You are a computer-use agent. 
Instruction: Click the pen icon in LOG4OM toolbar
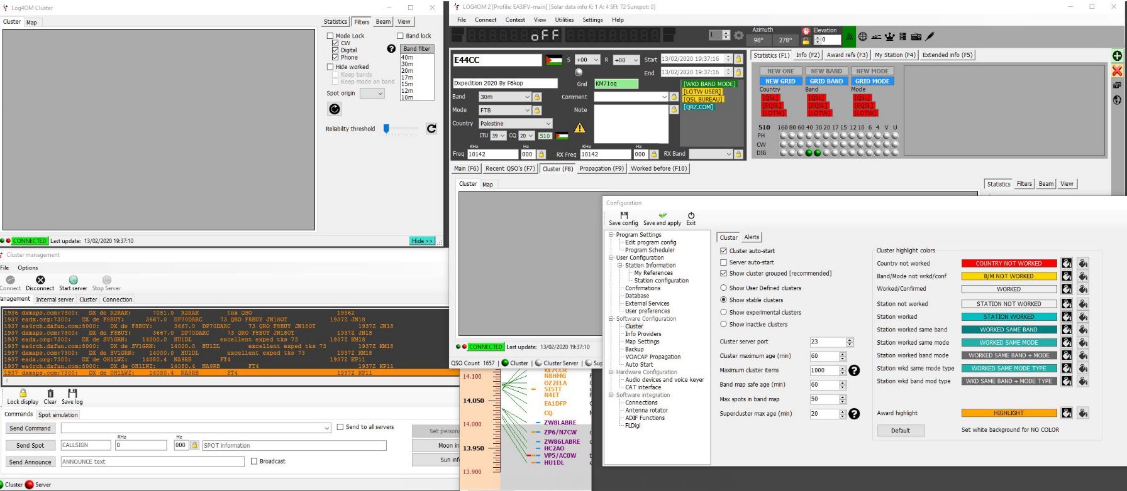(x=930, y=36)
